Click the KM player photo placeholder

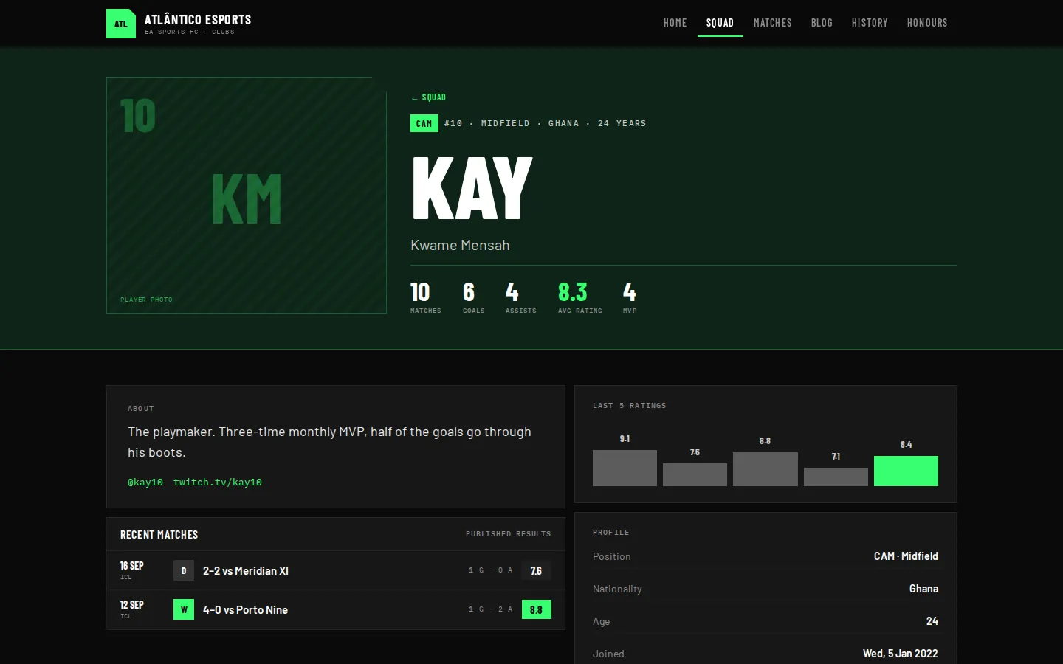click(247, 196)
